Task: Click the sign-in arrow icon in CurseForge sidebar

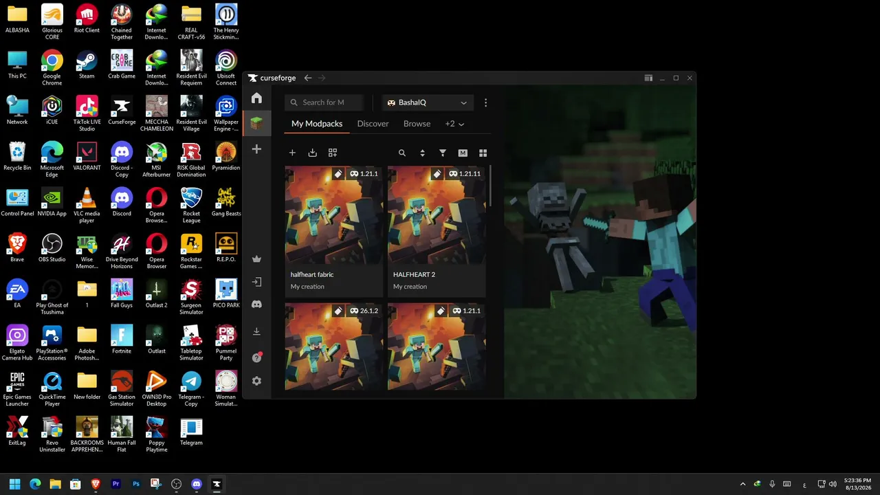Action: click(x=256, y=282)
